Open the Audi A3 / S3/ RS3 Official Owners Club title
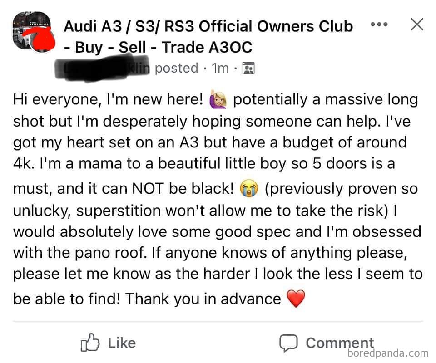The height and width of the screenshot is (363, 436). 208,26
